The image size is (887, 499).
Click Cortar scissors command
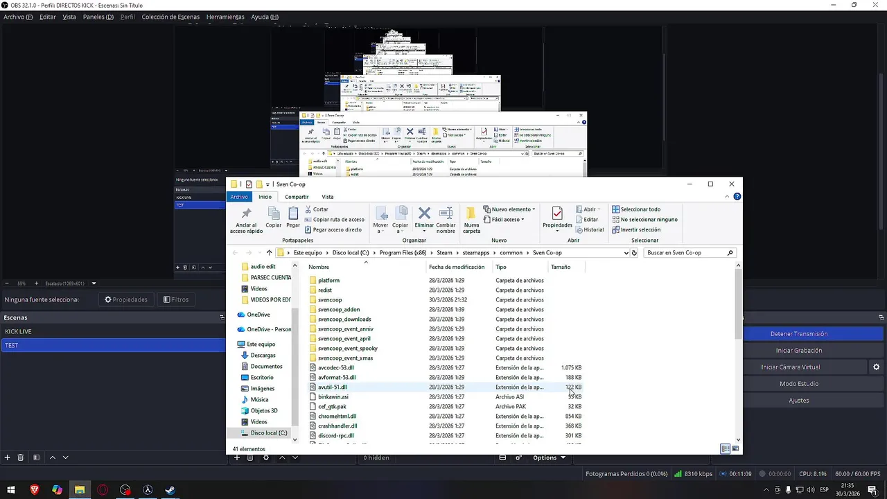pos(316,209)
